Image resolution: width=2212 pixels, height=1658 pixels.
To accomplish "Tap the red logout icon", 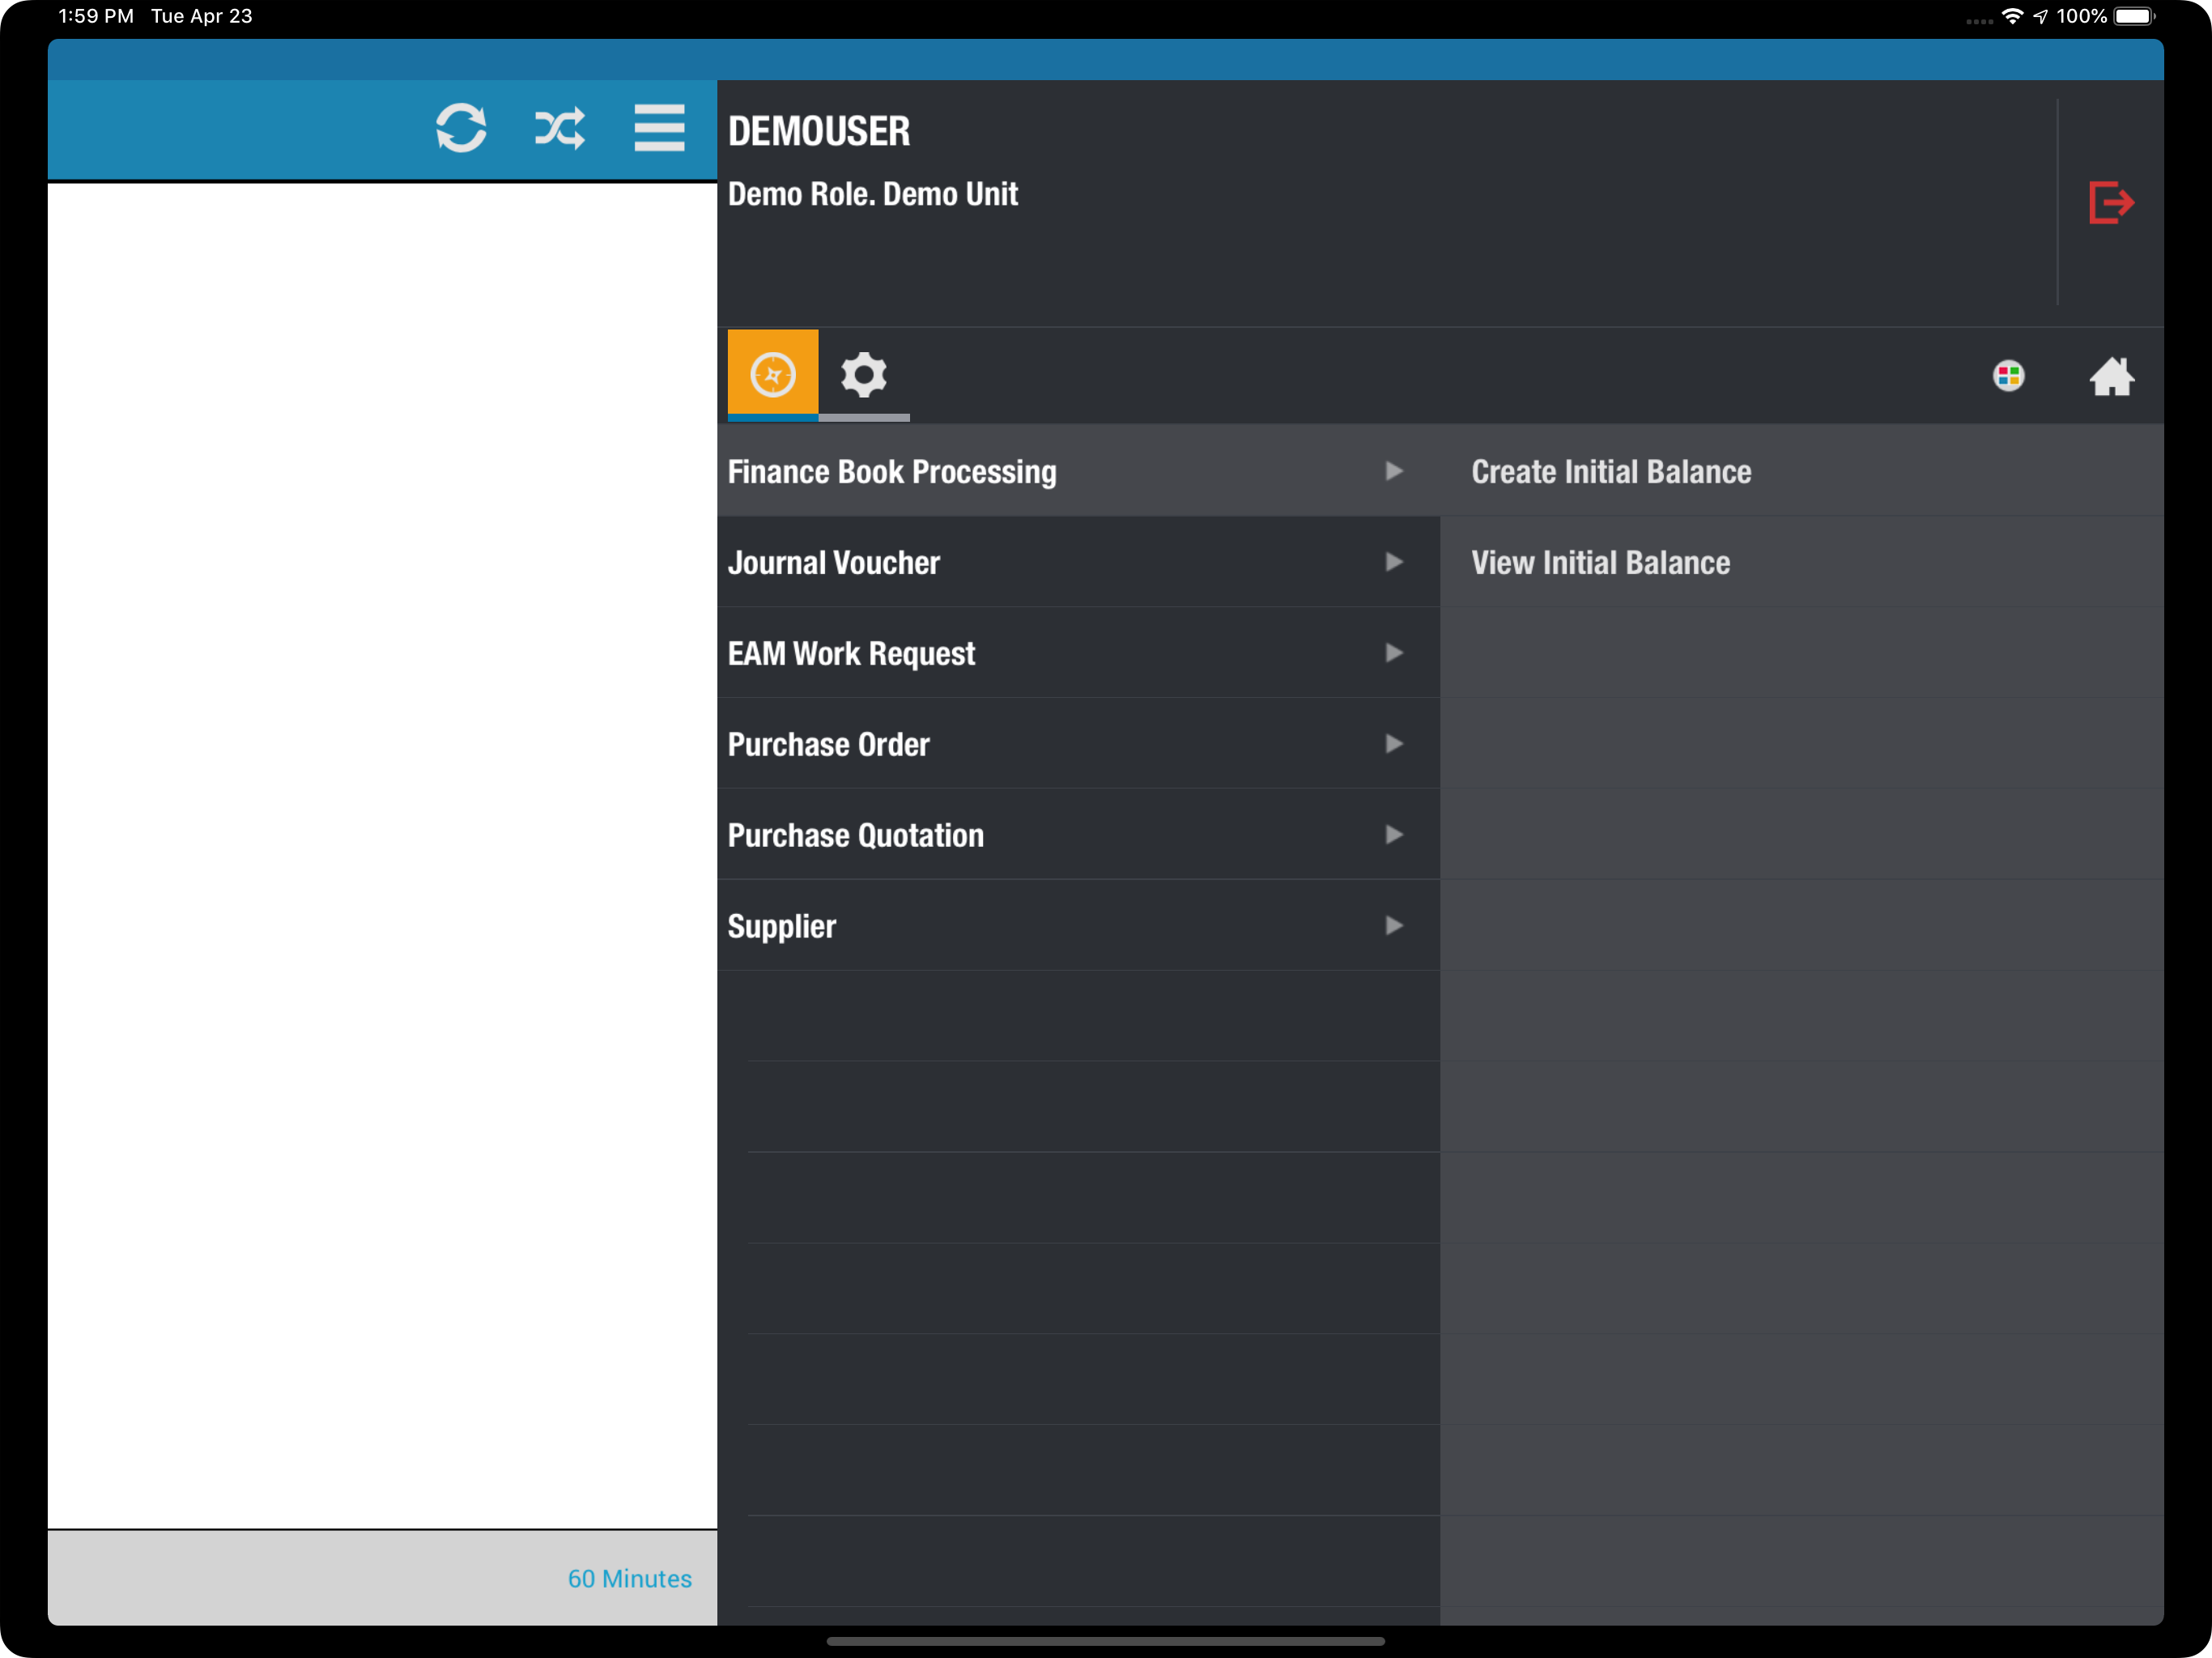I will click(2111, 202).
